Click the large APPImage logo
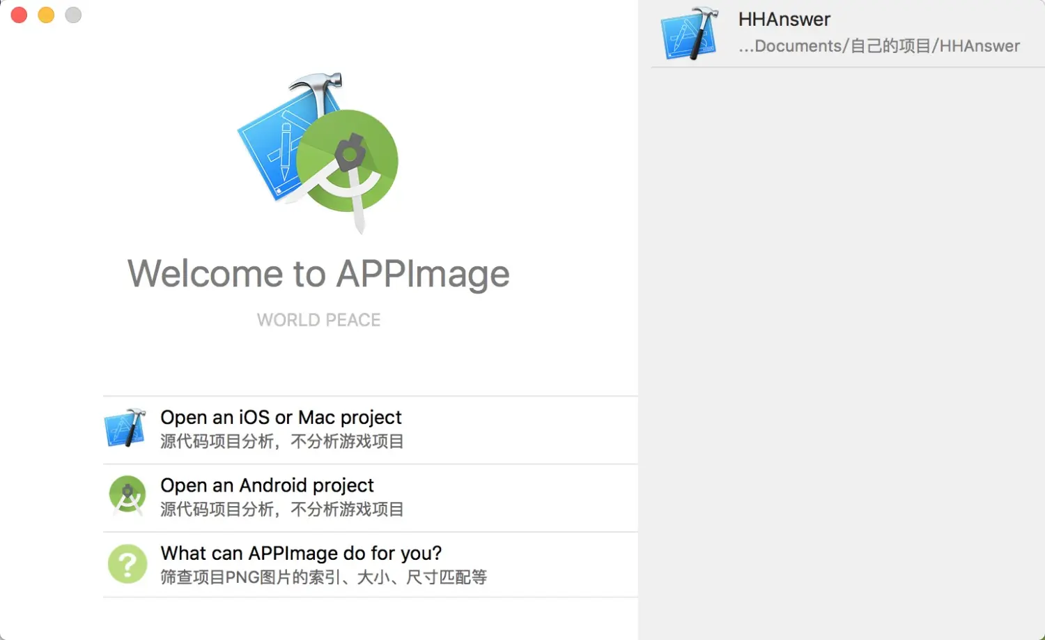This screenshot has height=640, width=1045. (x=318, y=152)
